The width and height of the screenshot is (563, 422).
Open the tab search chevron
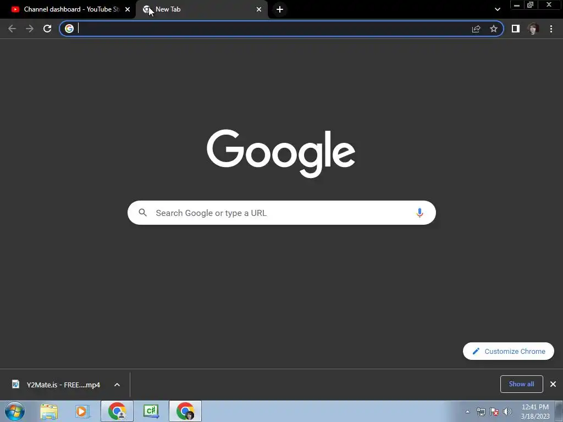click(x=497, y=9)
